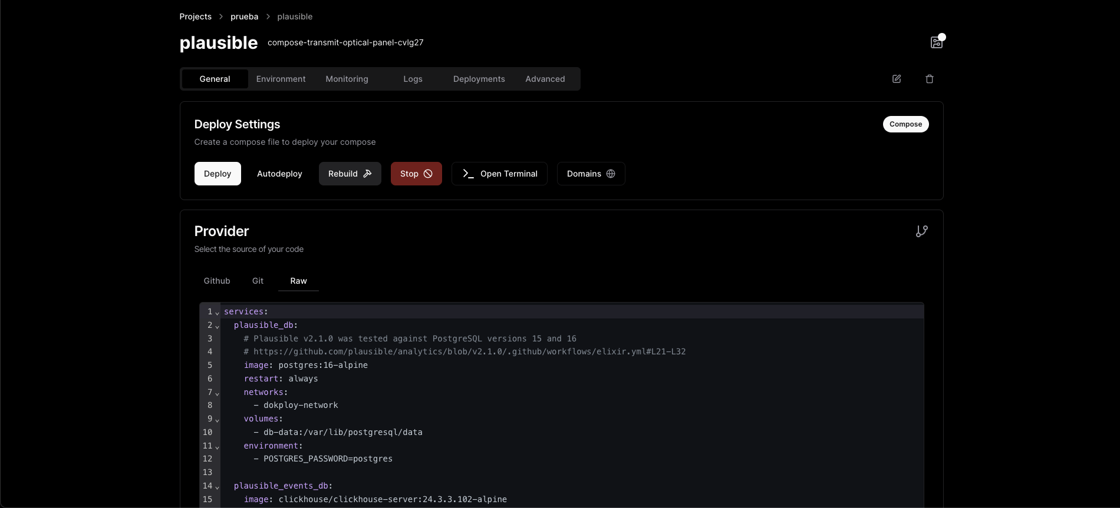
Task: Select the Github provider tab
Action: pyautogui.click(x=217, y=281)
